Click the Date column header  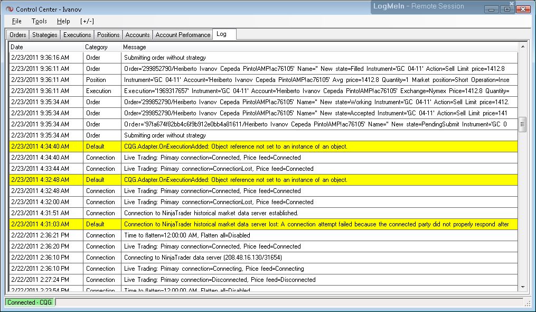click(46, 47)
